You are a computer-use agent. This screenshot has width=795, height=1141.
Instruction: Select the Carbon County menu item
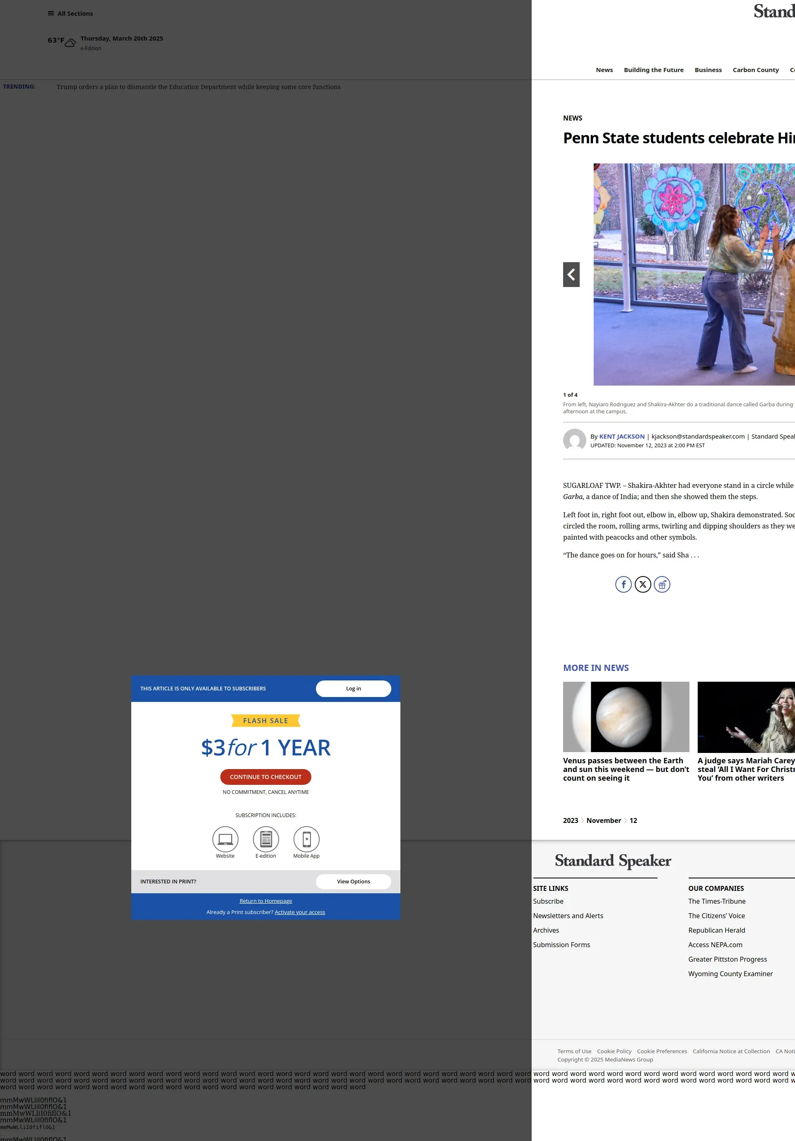click(755, 70)
